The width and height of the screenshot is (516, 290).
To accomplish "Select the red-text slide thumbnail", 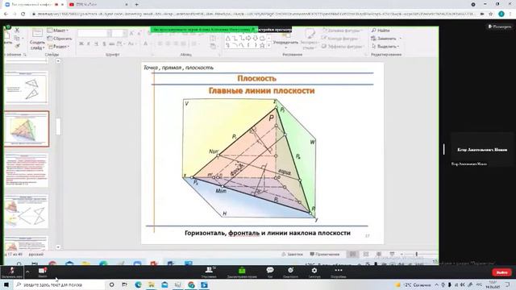I will (x=27, y=170).
